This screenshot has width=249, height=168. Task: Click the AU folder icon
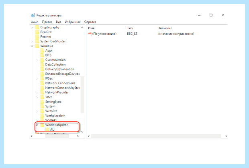pyautogui.click(x=47, y=130)
